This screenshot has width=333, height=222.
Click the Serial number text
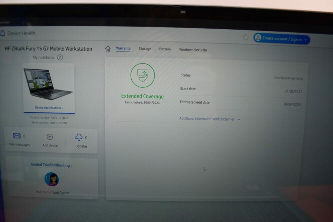coord(49,123)
